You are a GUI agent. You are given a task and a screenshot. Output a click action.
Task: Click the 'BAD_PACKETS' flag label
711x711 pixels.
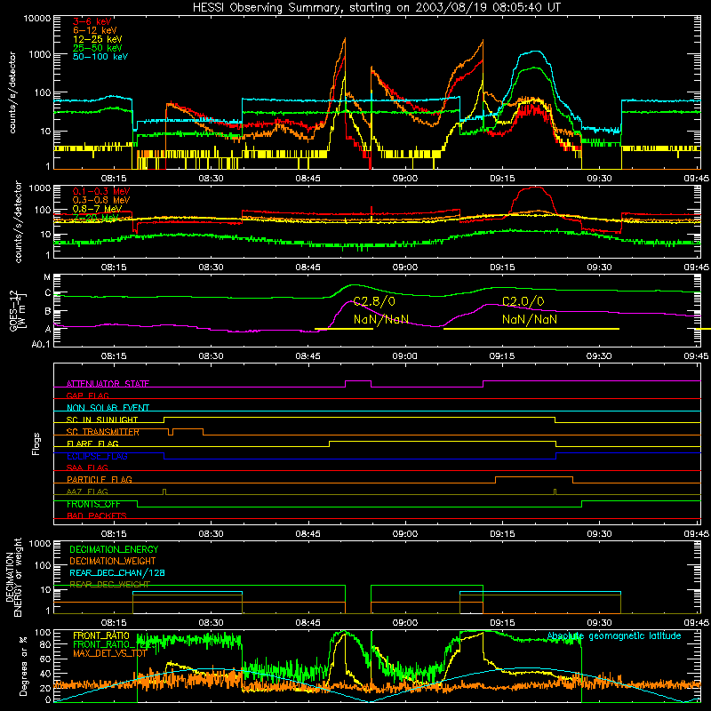click(97, 515)
